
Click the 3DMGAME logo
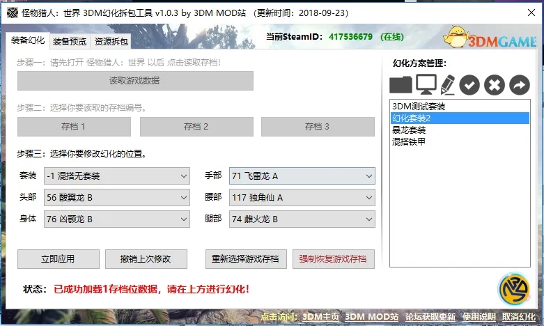490,37
